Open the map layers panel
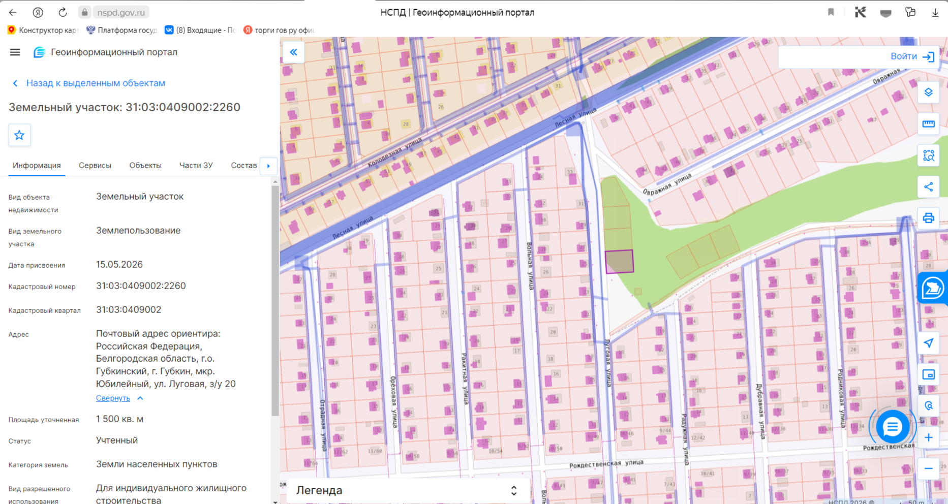This screenshot has height=504, width=948. coord(928,92)
